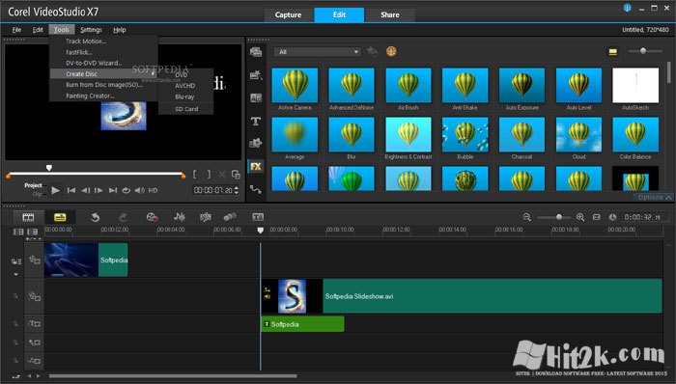Viewport: 676px width, 384px height.
Task: Open the Graphic library icon
Action: (x=256, y=144)
